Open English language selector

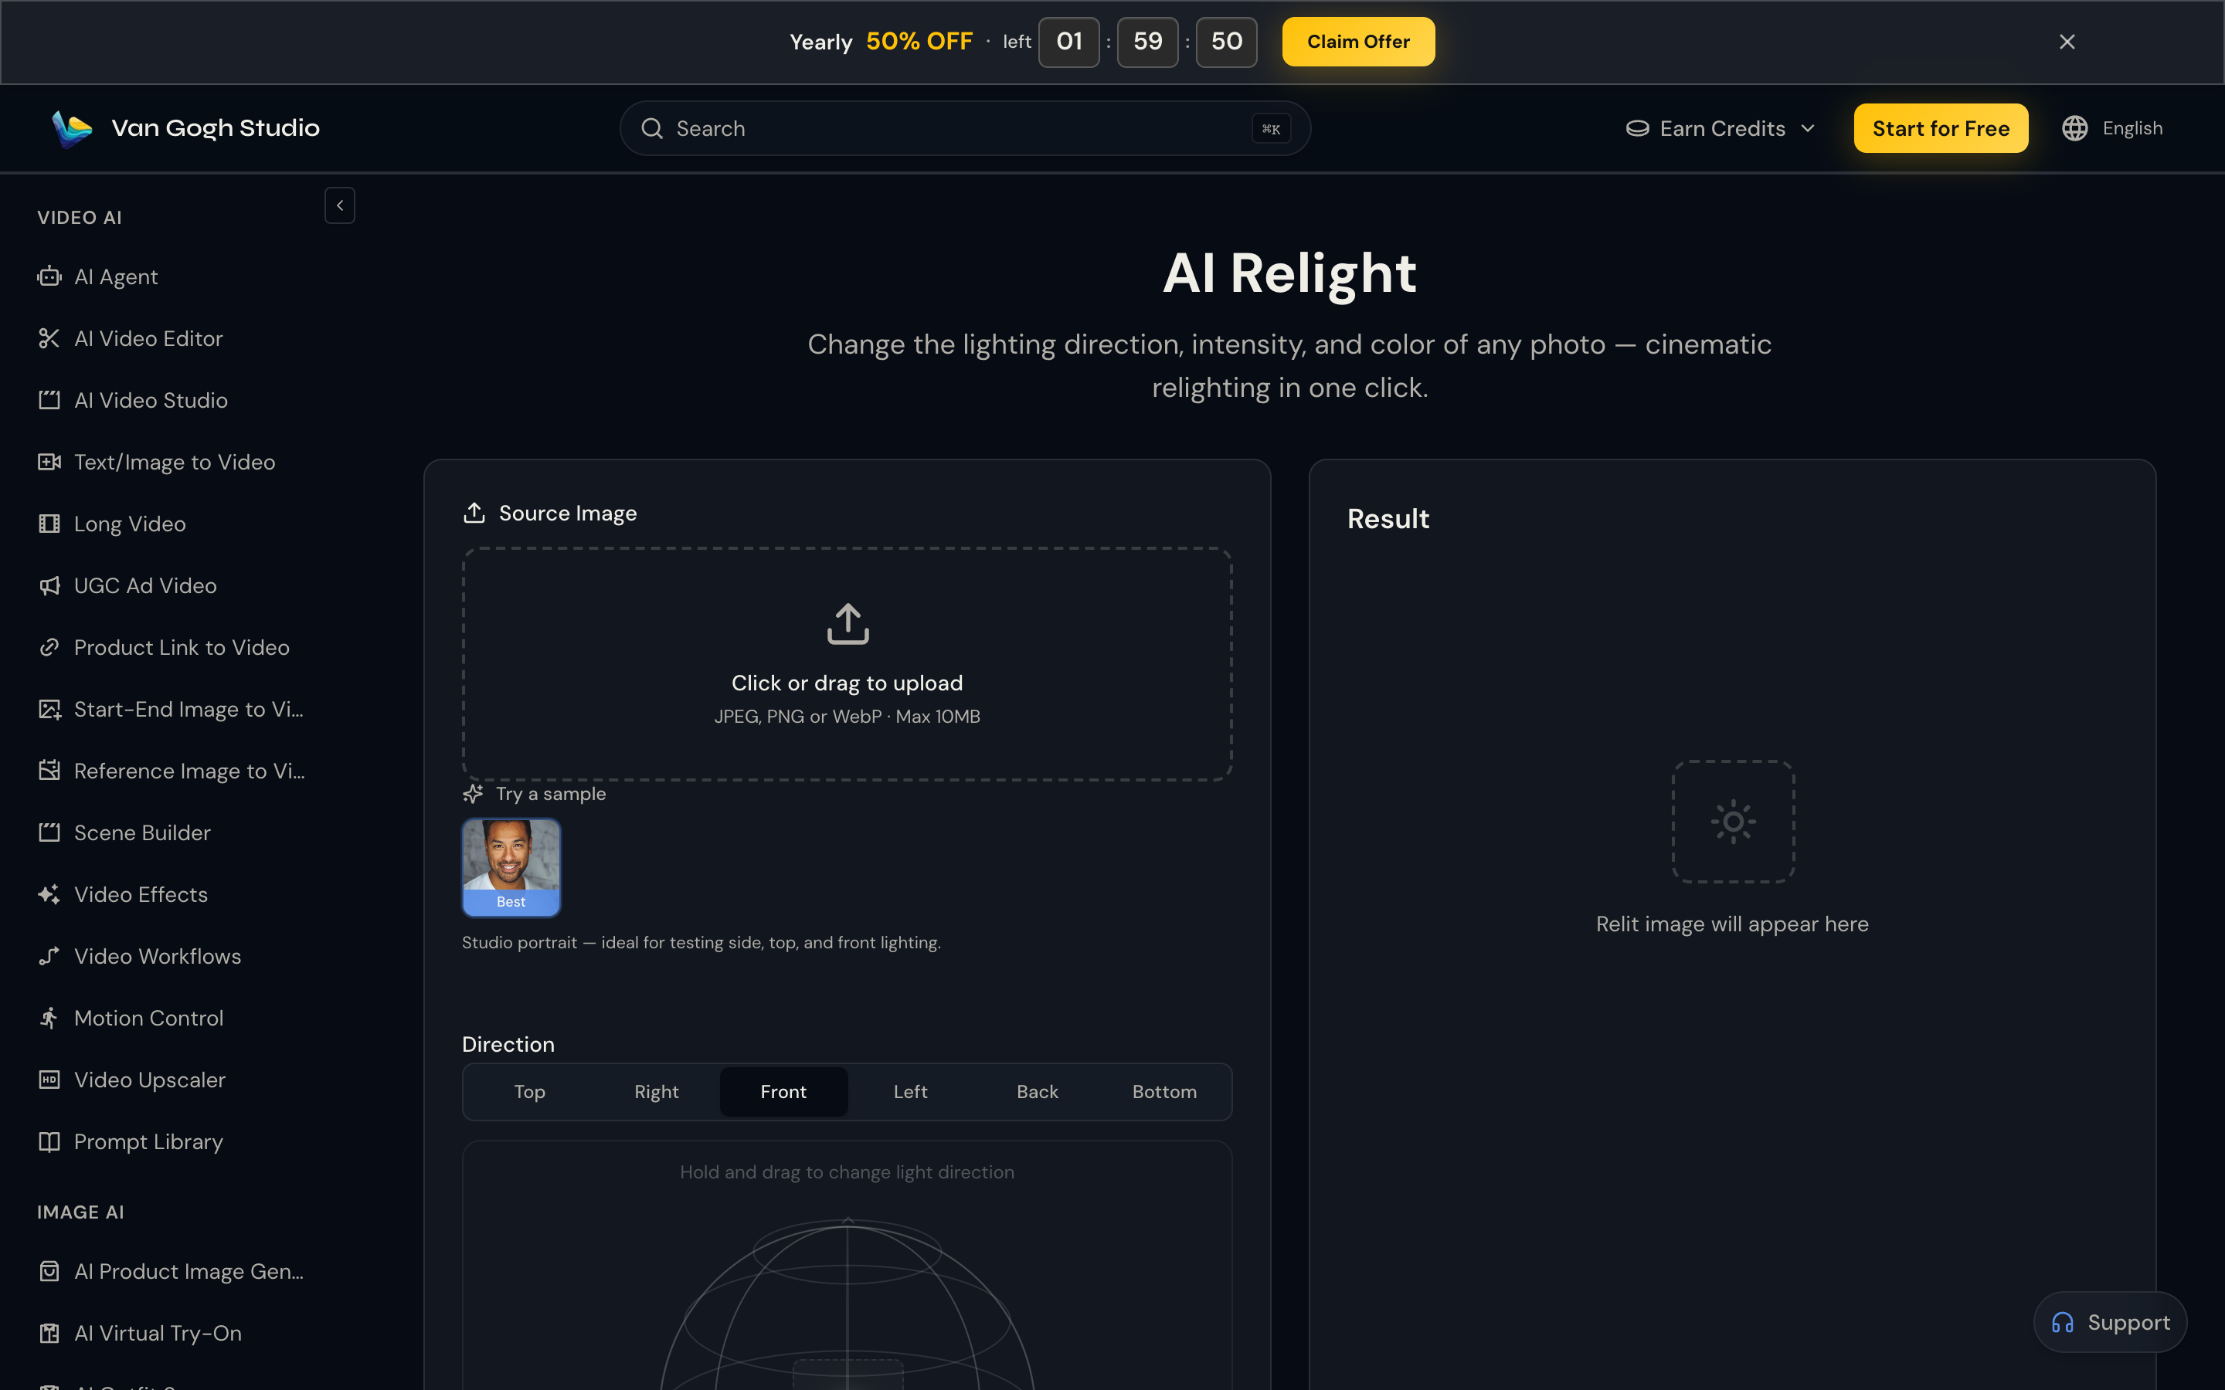(2112, 129)
